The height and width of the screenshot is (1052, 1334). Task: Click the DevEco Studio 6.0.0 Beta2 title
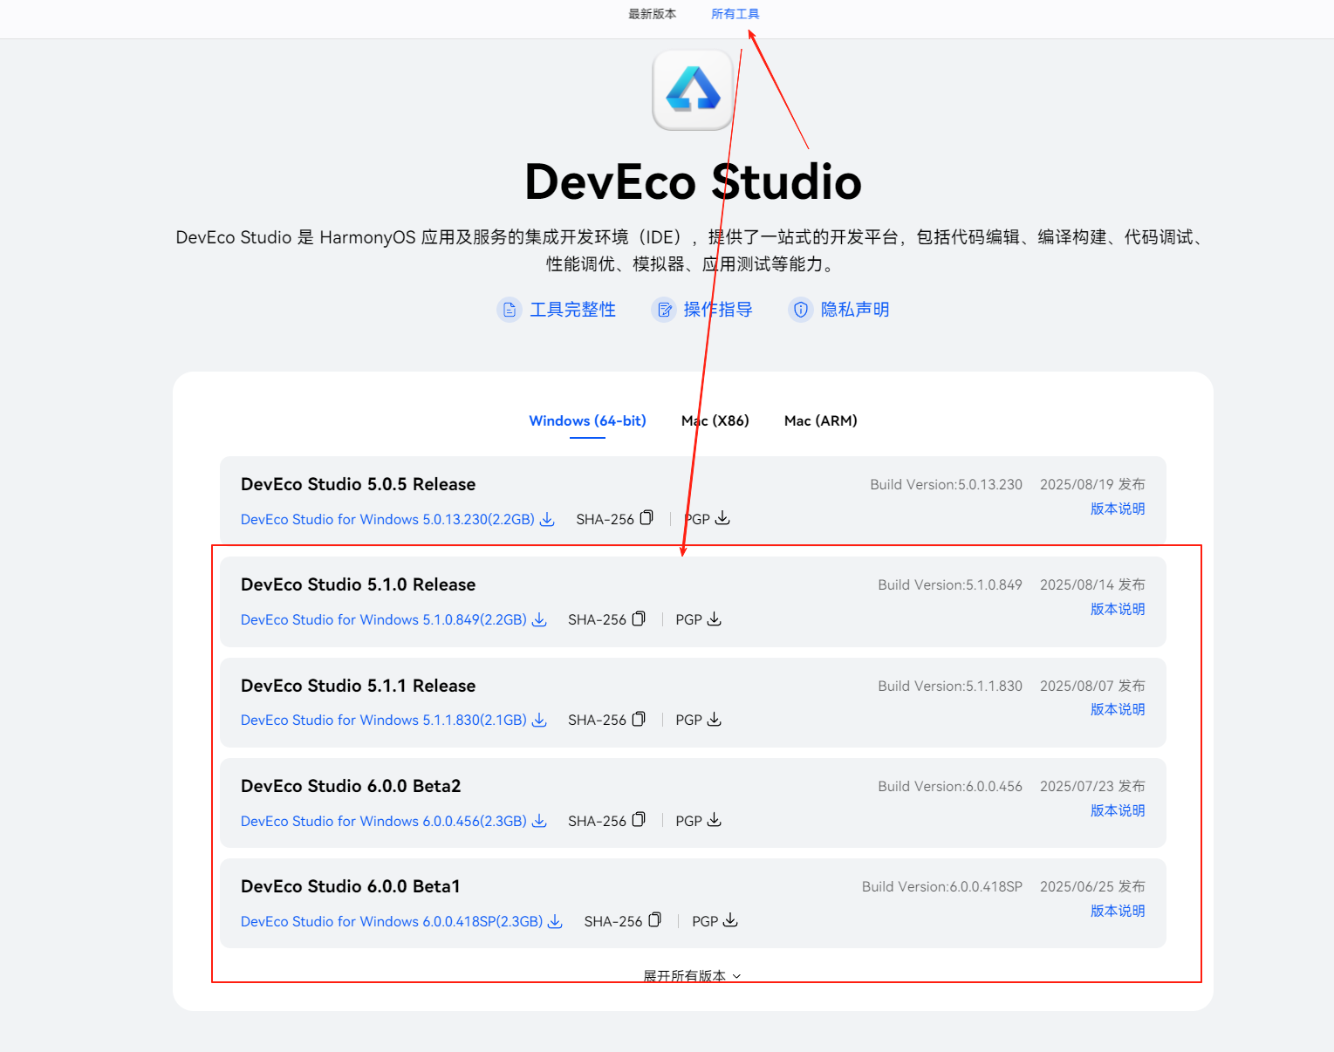(x=351, y=786)
